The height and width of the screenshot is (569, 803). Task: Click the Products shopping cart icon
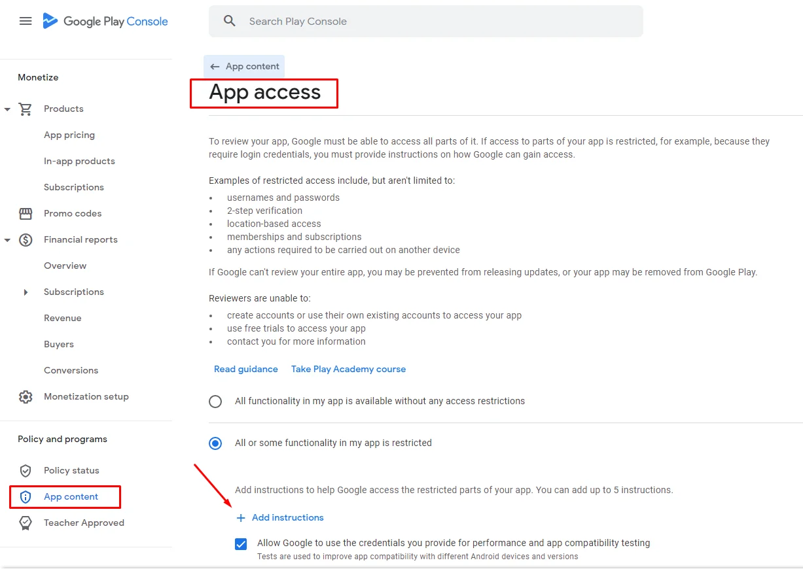click(26, 109)
